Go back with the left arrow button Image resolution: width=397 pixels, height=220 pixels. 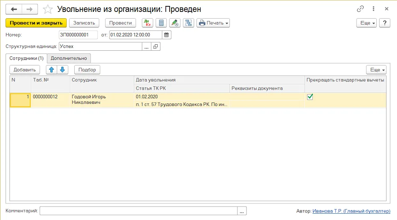tap(14, 10)
